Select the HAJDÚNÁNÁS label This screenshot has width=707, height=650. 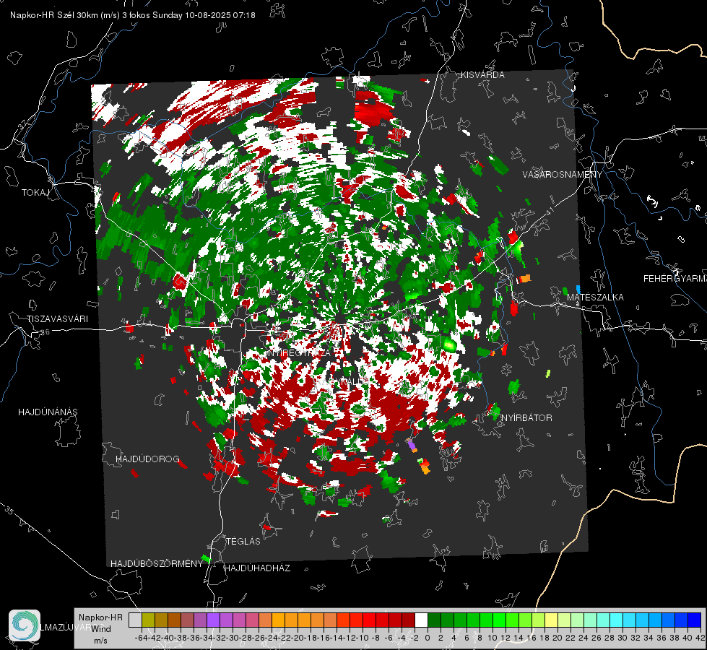(48, 412)
